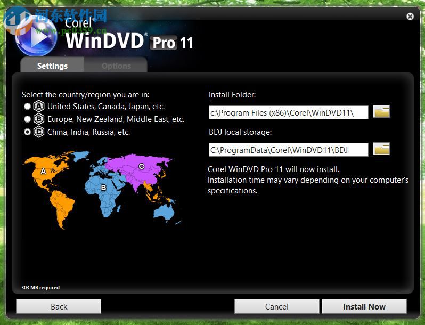Screen dimensions: 425x325
Task: Click the Install Folder path field
Action: click(289, 112)
